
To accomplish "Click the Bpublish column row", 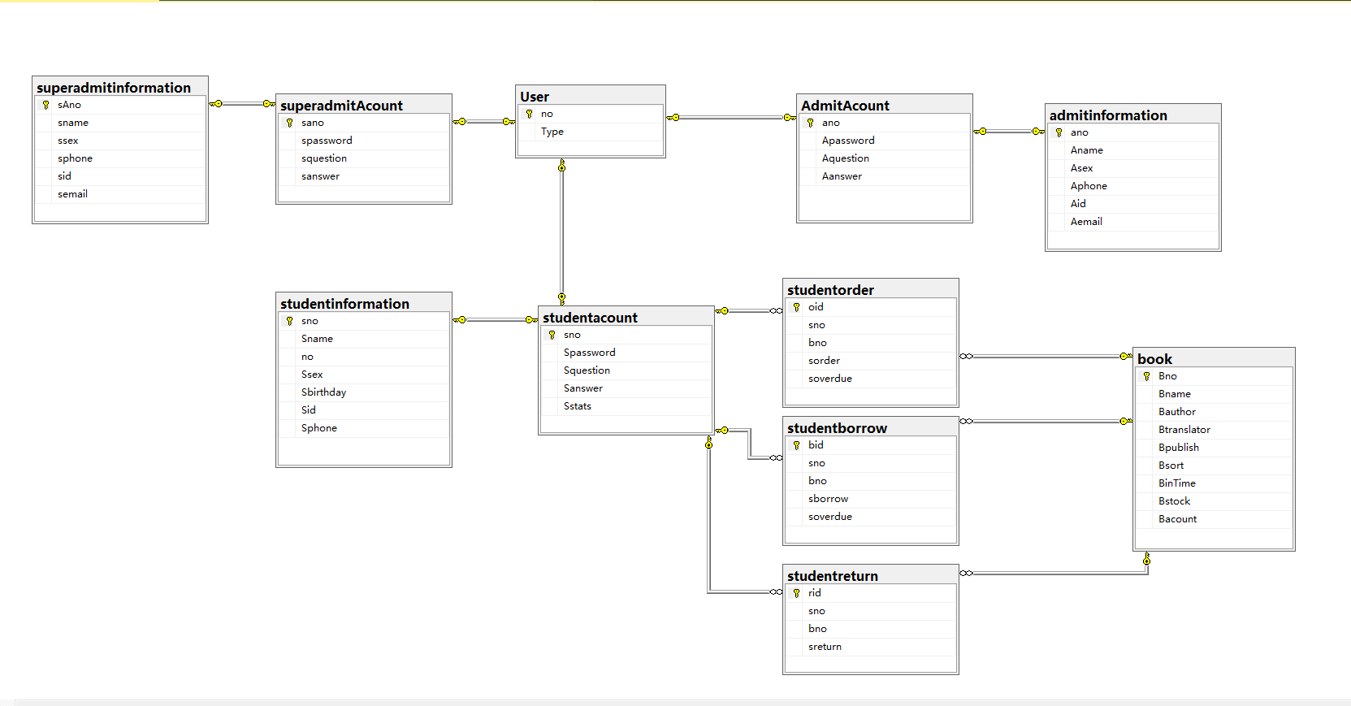I will pos(1214,448).
